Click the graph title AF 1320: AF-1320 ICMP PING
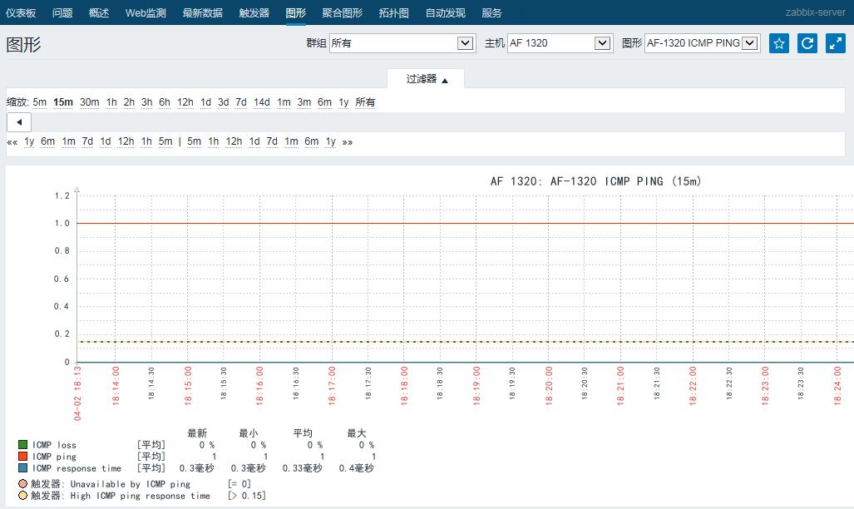Image resolution: width=854 pixels, height=509 pixels. click(596, 181)
